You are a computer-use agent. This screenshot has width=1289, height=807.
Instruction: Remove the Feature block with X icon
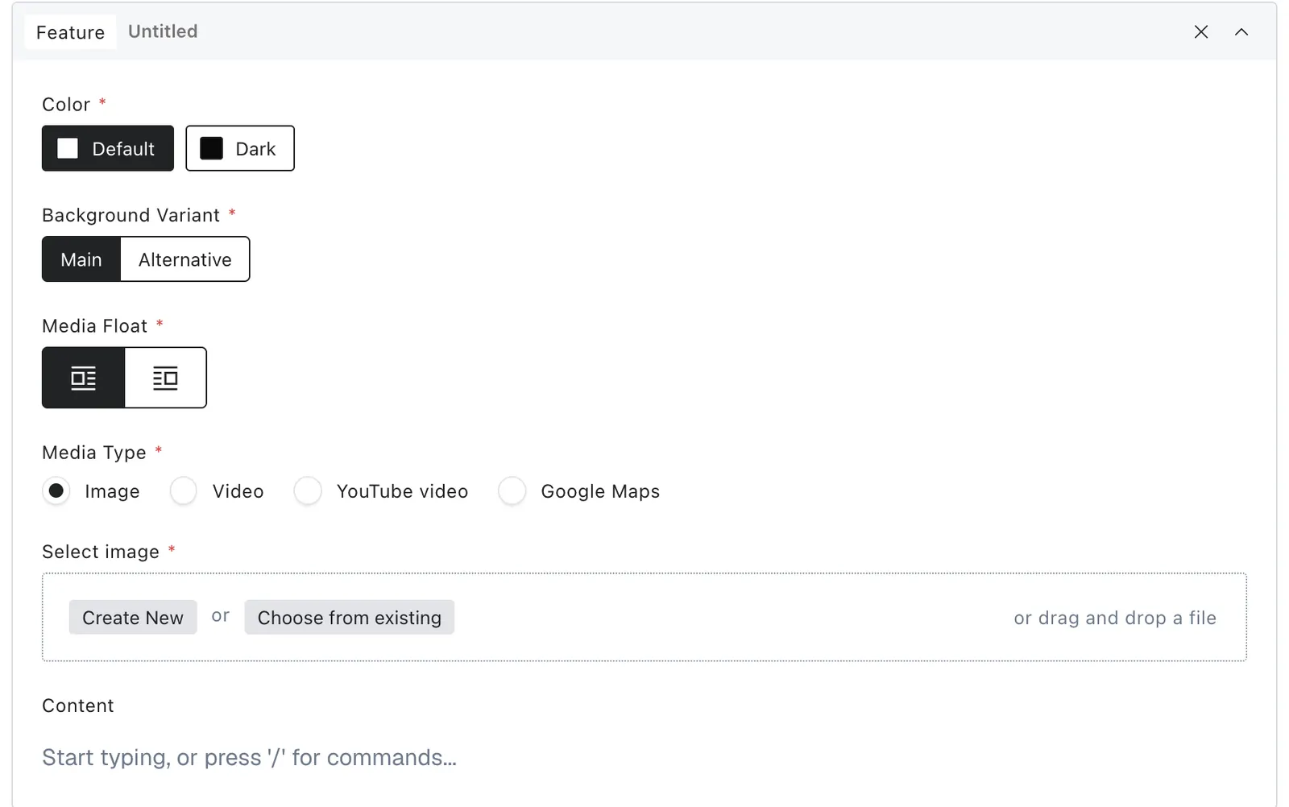coord(1200,32)
